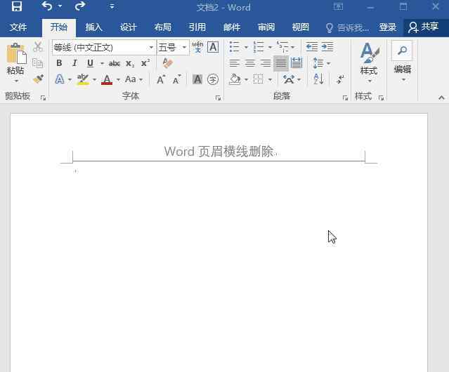449x372 pixels.
Task: Toggle strikethrough abc formatting
Action: click(115, 63)
